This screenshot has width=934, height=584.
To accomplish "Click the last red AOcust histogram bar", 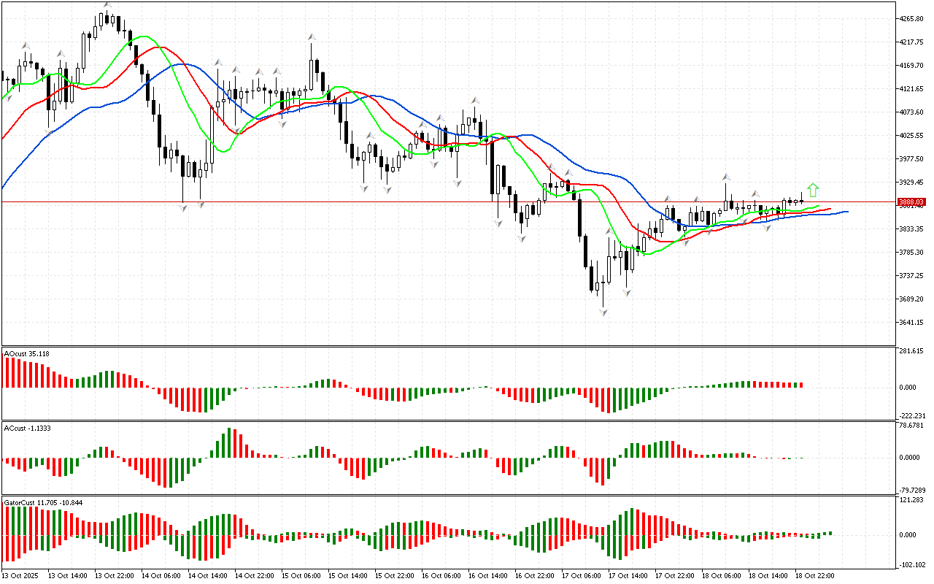I will pyautogui.click(x=800, y=384).
